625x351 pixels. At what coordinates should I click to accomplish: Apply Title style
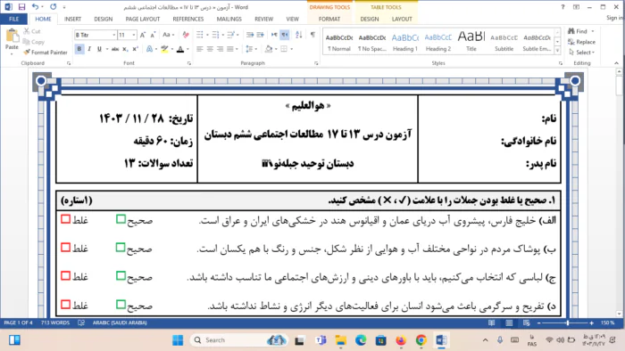[471, 41]
